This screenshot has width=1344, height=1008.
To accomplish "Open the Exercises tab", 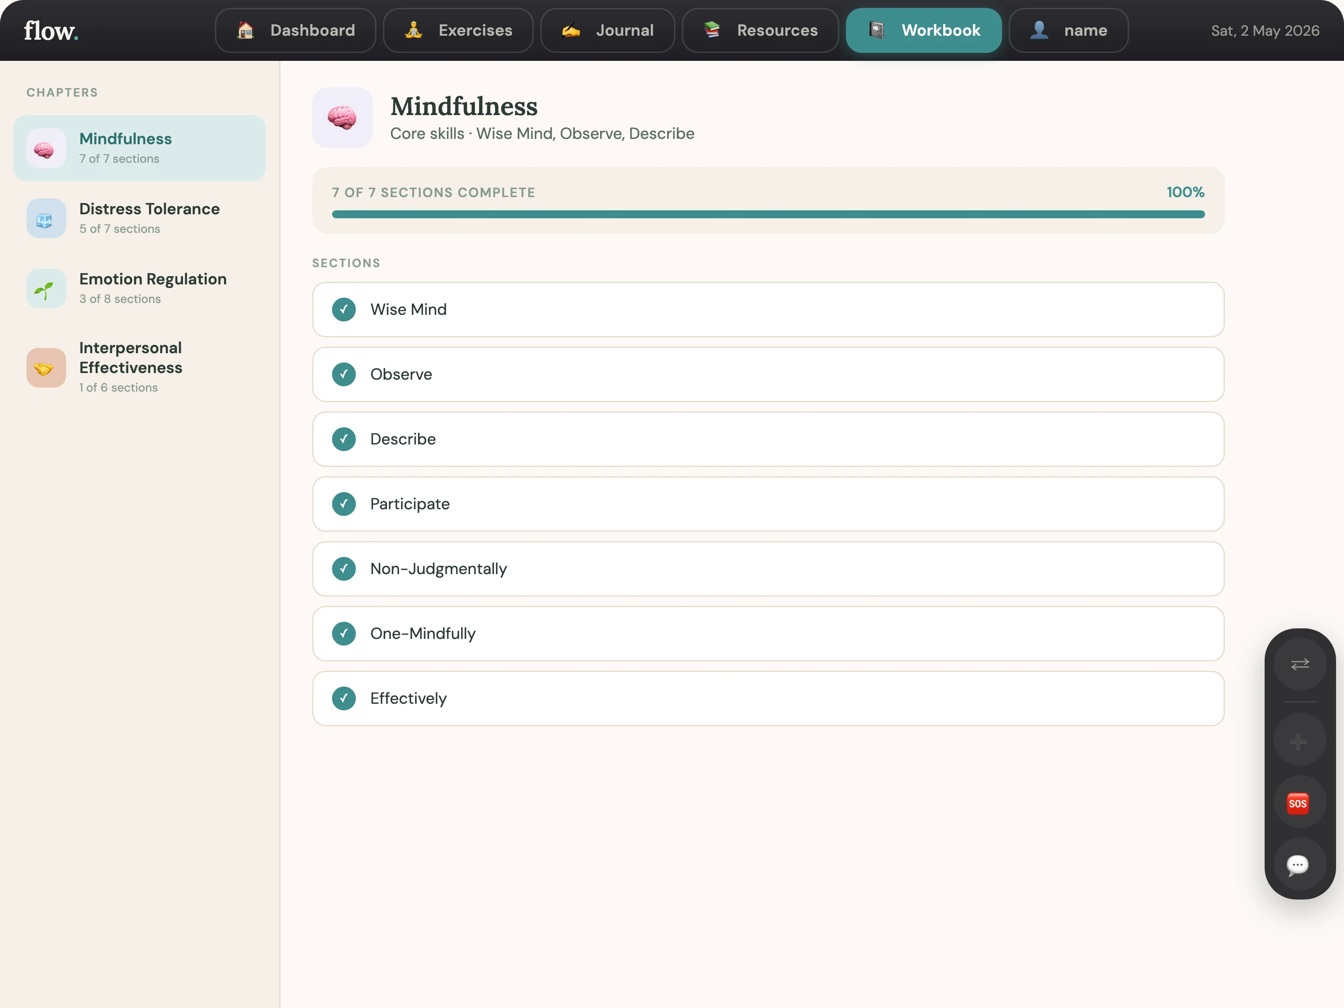I will [458, 30].
